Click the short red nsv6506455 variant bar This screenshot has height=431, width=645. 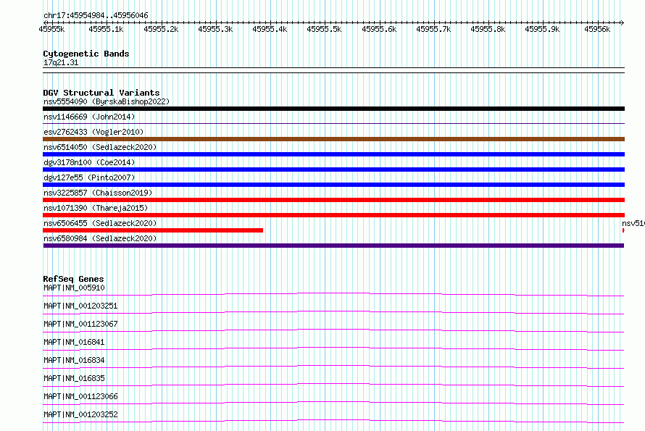pos(153,230)
